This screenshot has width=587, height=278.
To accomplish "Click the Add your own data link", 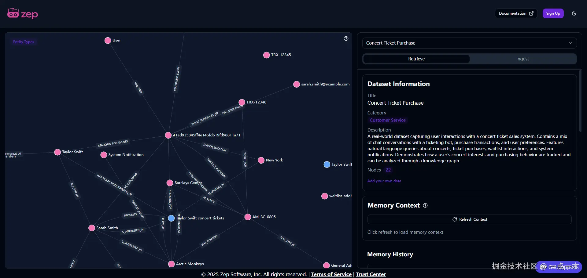I will click(384, 181).
